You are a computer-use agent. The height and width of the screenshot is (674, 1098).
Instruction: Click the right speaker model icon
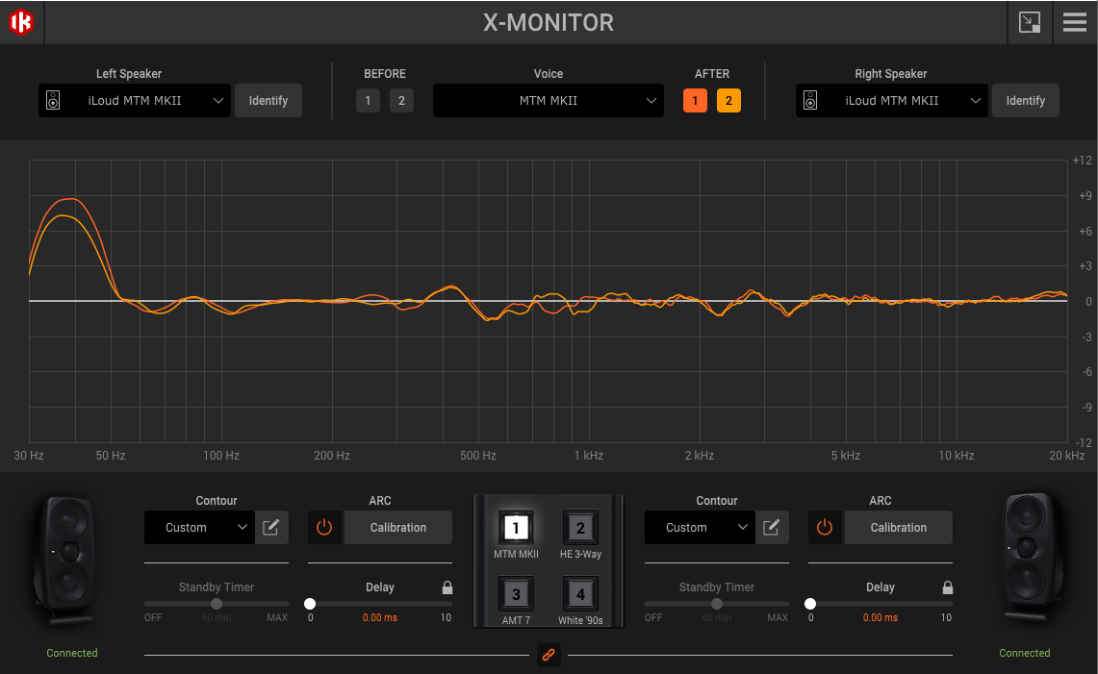[x=810, y=100]
